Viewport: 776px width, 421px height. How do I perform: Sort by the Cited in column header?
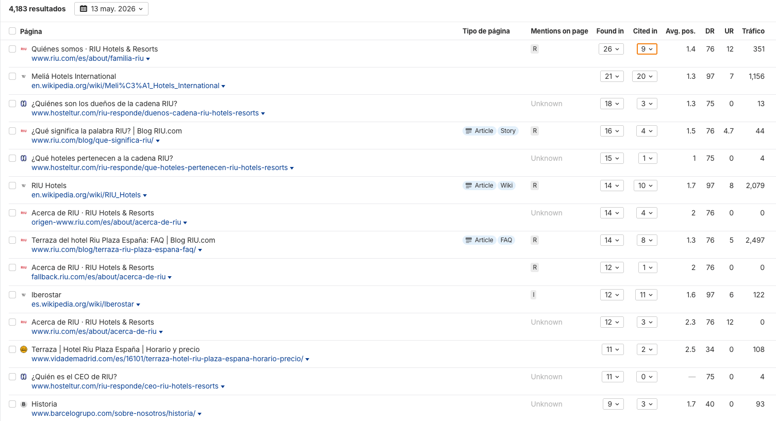tap(645, 31)
